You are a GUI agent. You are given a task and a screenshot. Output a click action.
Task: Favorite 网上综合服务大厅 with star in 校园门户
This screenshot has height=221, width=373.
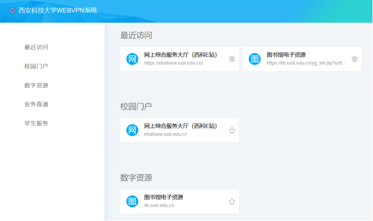232,130
